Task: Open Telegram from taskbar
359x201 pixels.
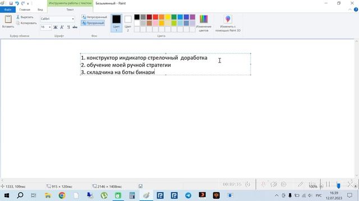Action: (188, 195)
